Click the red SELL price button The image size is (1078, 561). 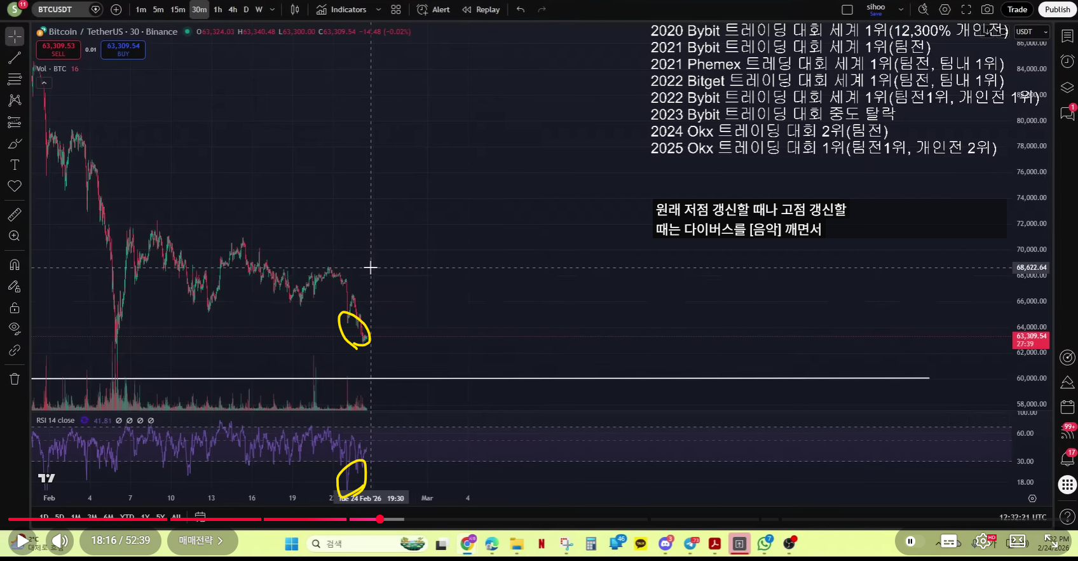click(x=58, y=50)
